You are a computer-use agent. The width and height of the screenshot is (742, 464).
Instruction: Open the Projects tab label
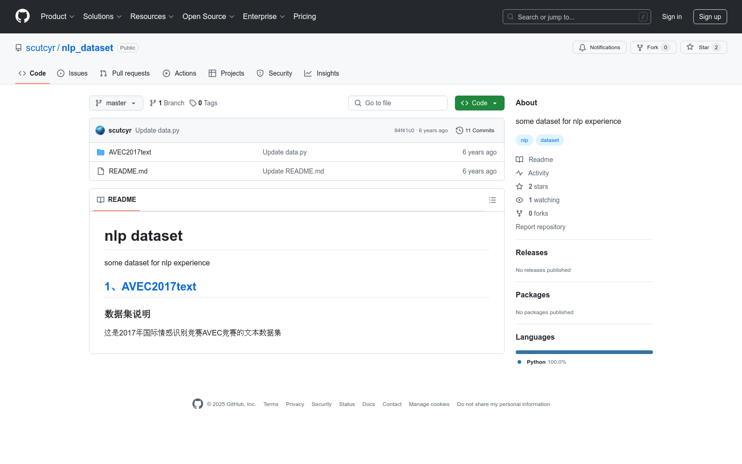232,73
